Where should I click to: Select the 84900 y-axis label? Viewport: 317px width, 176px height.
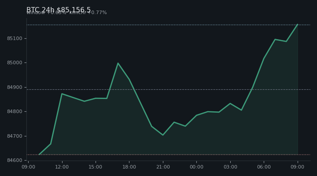point(15,87)
